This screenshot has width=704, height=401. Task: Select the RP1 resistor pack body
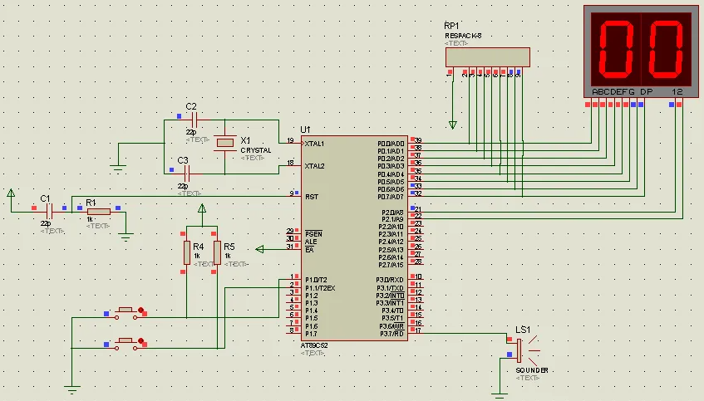pyautogui.click(x=488, y=57)
